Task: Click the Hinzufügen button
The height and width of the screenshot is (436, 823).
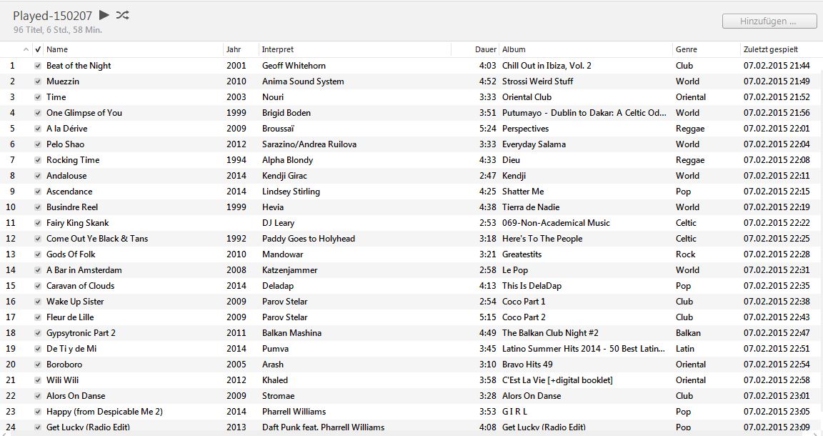Action: coord(768,21)
